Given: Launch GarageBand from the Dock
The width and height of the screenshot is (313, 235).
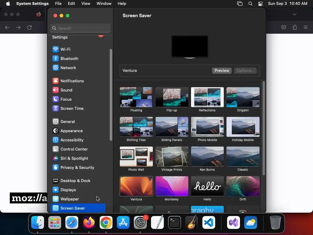Looking at the screenshot, I should (192, 222).
